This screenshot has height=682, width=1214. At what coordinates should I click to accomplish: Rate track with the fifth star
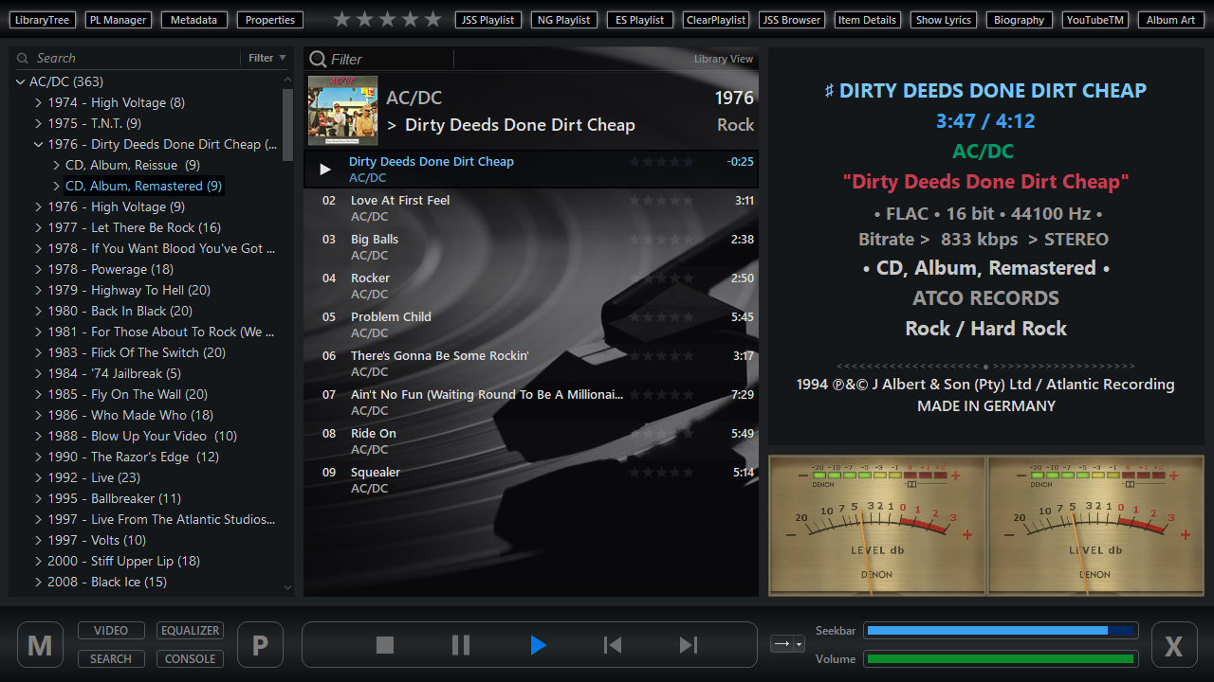433,19
